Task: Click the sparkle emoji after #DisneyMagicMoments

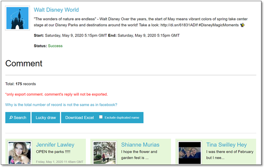Action: pyautogui.click(x=242, y=25)
